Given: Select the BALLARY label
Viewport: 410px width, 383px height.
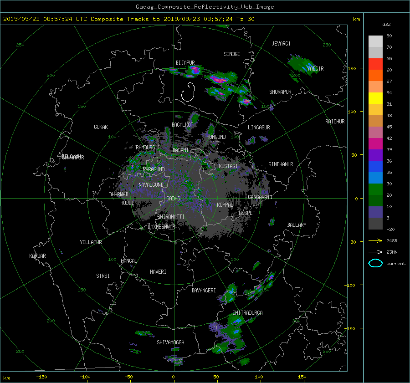Looking at the screenshot, I should click(x=297, y=225).
